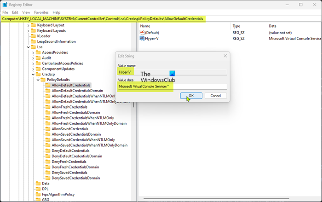This screenshot has width=322, height=202.
Task: Click the Keyboard Layouts folder icon
Action: (x=33, y=31)
